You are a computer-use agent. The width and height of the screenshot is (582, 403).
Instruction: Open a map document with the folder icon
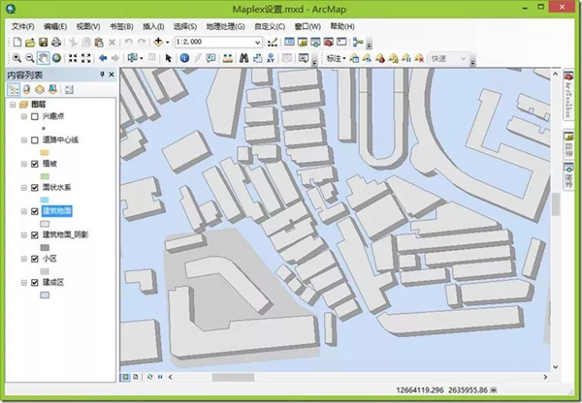[x=30, y=43]
